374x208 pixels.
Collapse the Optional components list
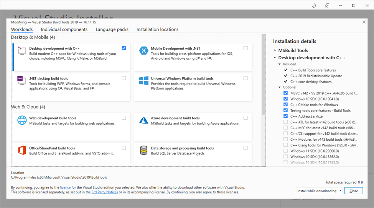tap(280, 87)
